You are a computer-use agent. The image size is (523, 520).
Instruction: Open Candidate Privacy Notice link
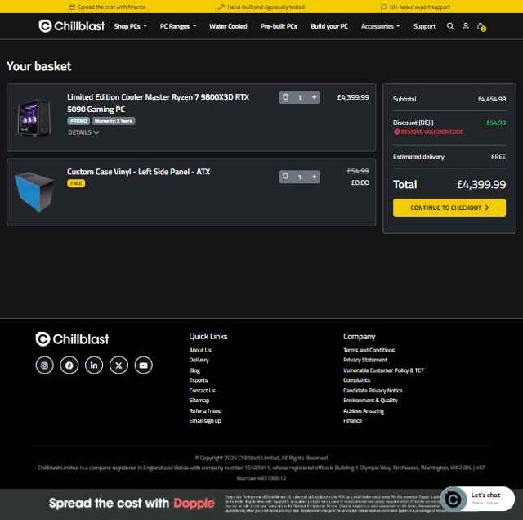pos(373,390)
